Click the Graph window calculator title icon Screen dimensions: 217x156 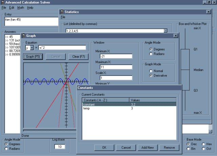24,36
